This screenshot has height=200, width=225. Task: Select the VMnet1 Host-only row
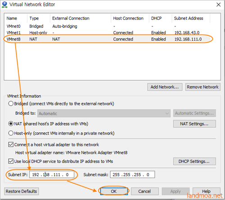tap(112, 33)
